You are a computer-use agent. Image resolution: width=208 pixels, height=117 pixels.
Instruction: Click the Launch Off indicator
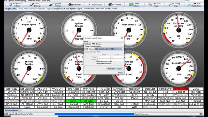(x=58, y=95)
